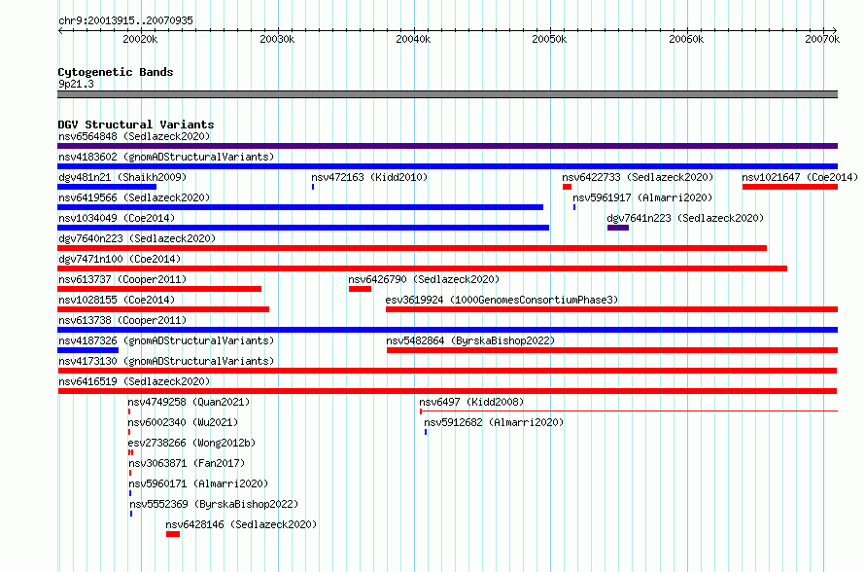Screen dimensions: 865x572
Task: Click the 20040k ruler label
Action: click(x=413, y=39)
